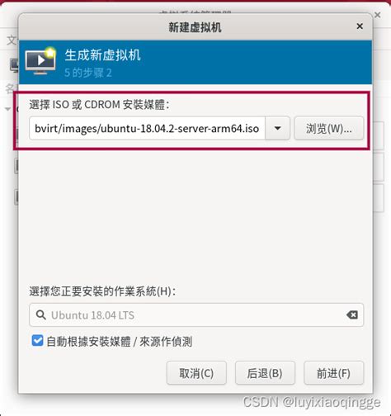Click the 新建虚拟机 dialog title bar

(195, 26)
